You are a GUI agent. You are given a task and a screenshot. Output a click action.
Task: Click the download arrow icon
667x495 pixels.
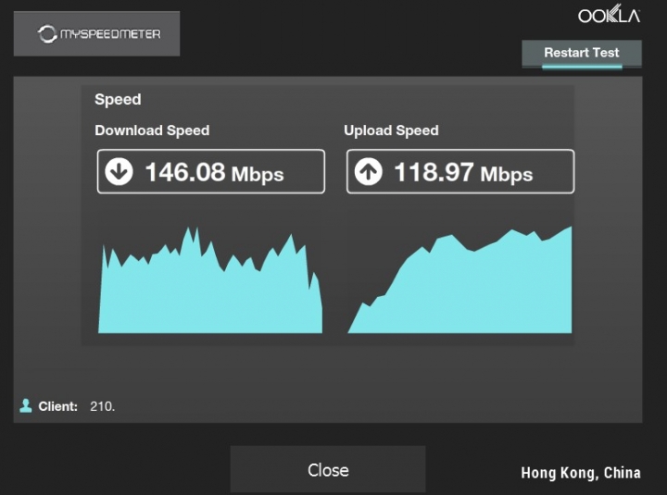click(x=119, y=172)
